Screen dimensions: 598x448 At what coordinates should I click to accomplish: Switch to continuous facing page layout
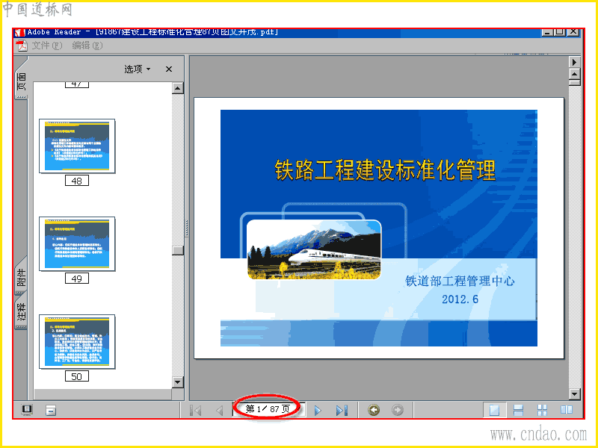tap(542, 410)
